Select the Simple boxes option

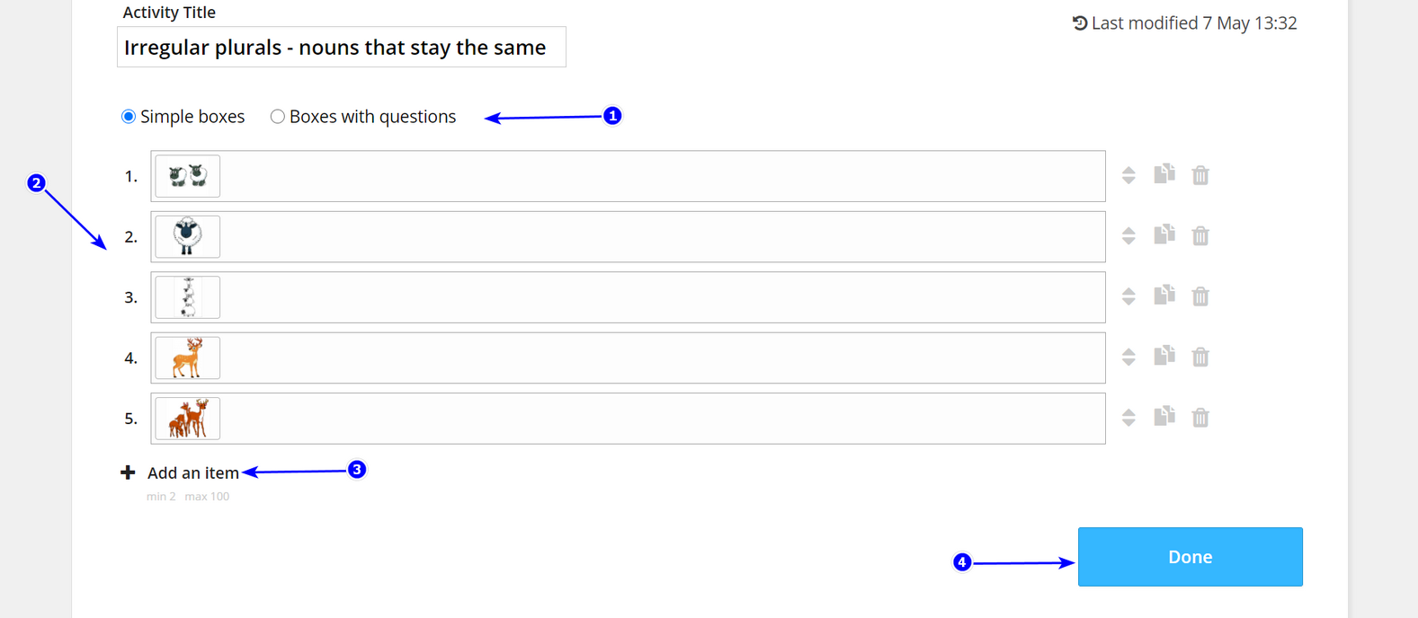pos(128,116)
